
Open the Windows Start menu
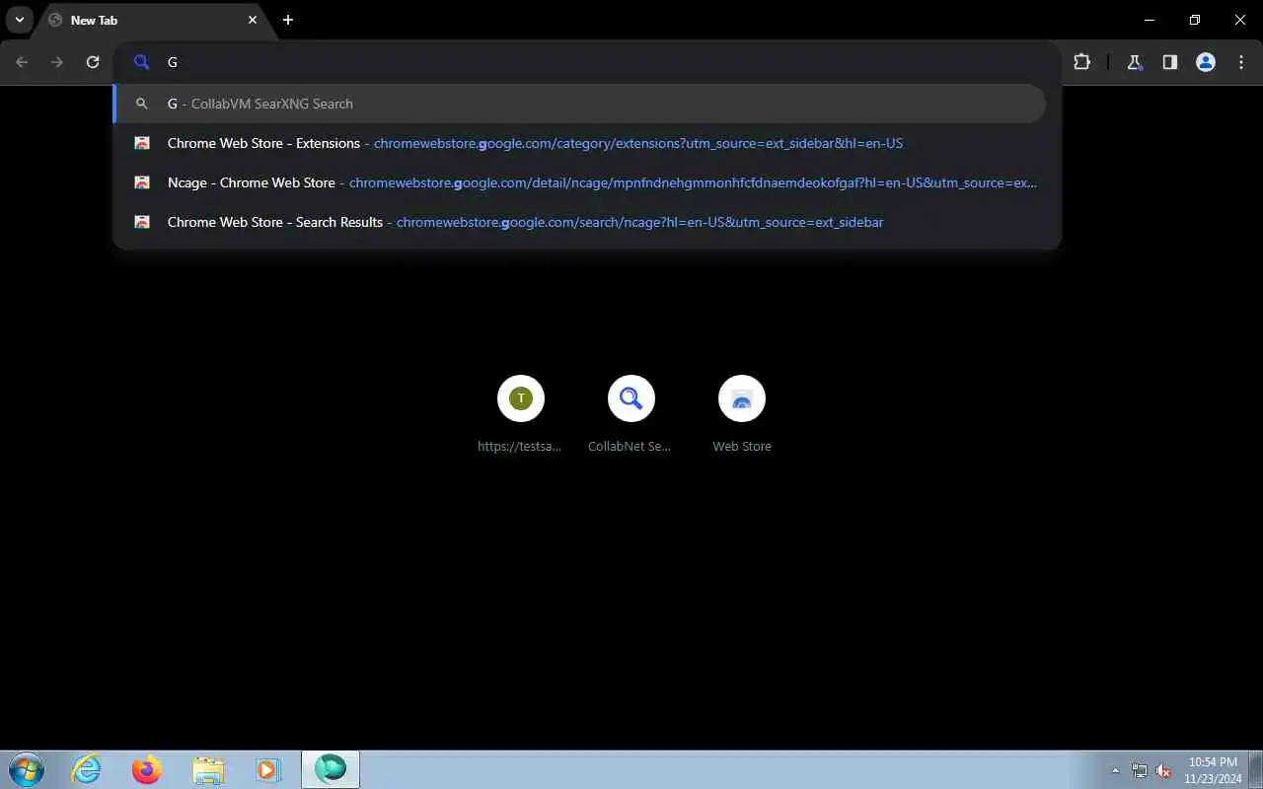click(27, 769)
